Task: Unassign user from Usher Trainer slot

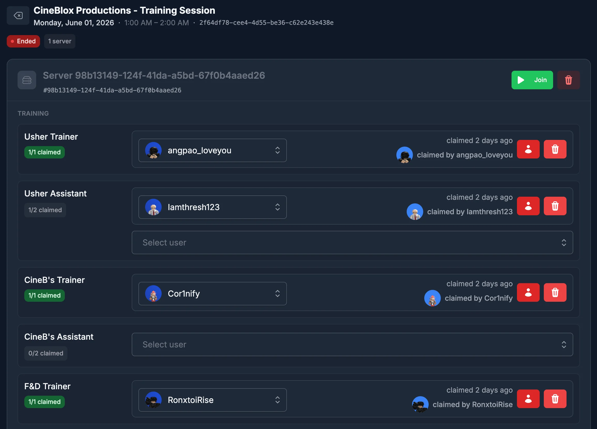Action: point(528,149)
